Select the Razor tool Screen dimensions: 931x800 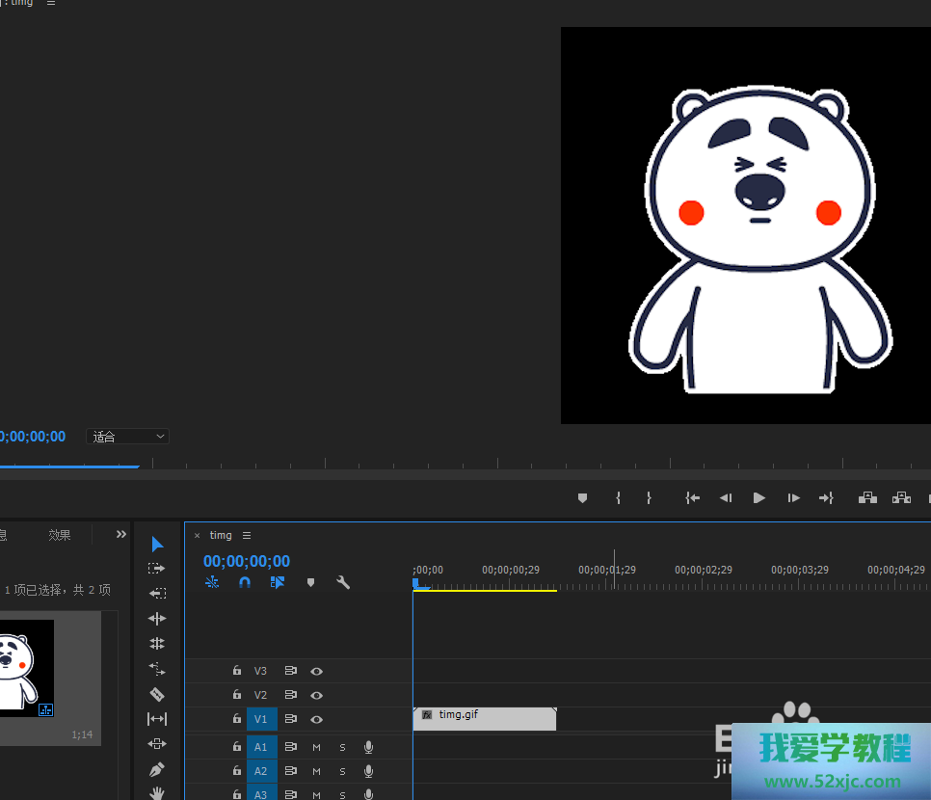click(x=157, y=694)
